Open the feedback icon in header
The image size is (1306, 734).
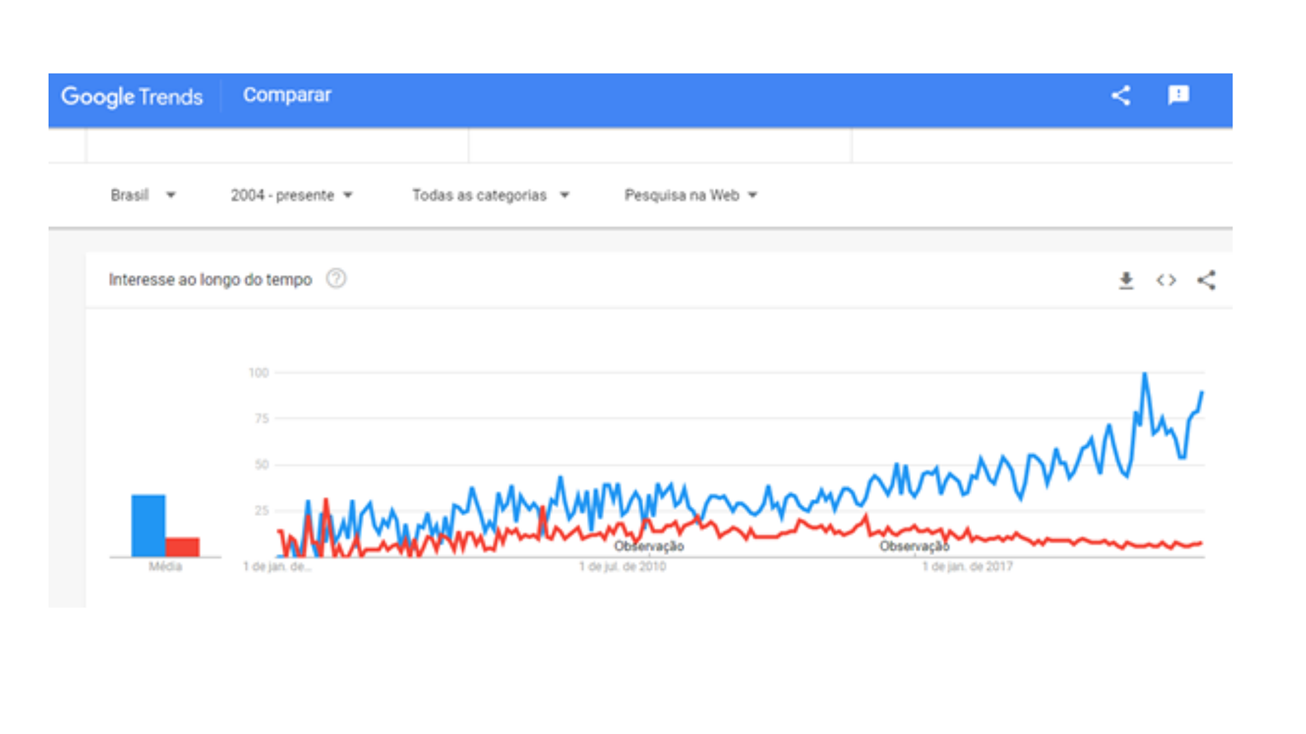[x=1178, y=95]
